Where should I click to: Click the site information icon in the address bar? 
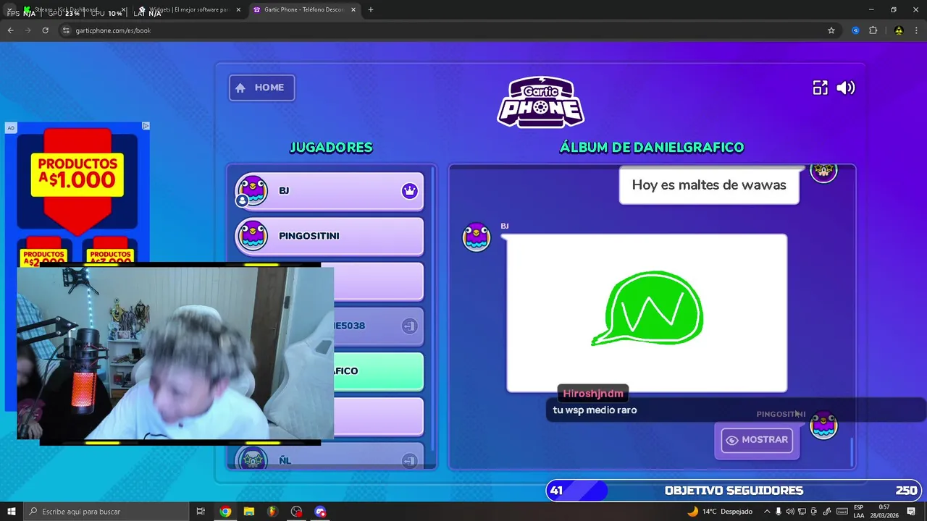point(66,30)
